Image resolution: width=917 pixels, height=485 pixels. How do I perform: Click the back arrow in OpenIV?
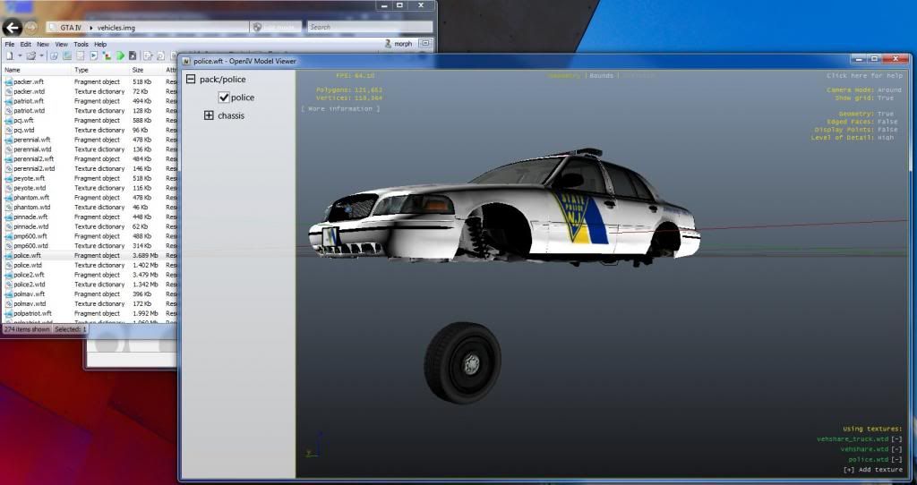pos(12,28)
